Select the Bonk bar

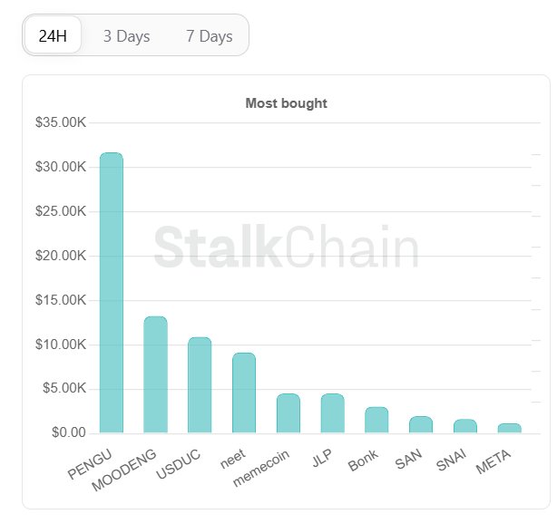(376, 420)
